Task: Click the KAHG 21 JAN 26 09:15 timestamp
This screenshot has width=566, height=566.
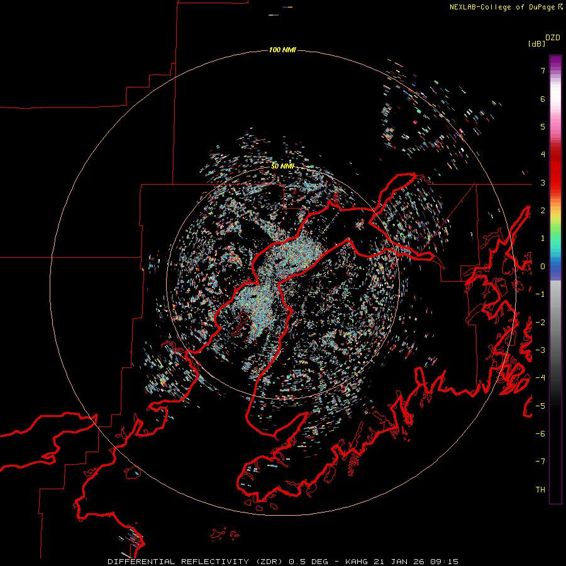Action: tap(402, 562)
